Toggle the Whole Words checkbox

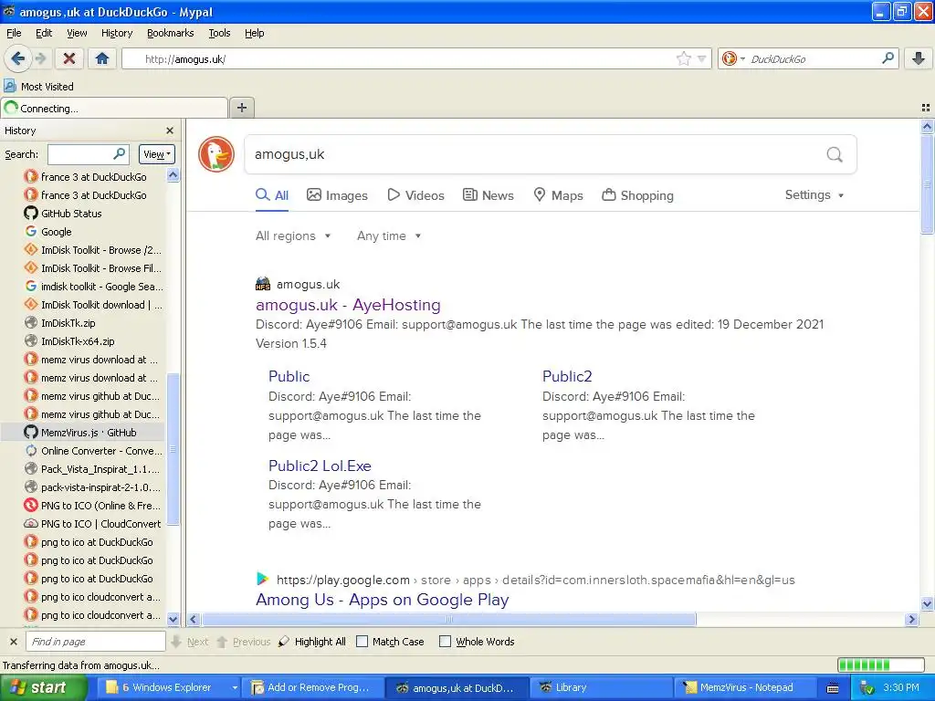445,642
